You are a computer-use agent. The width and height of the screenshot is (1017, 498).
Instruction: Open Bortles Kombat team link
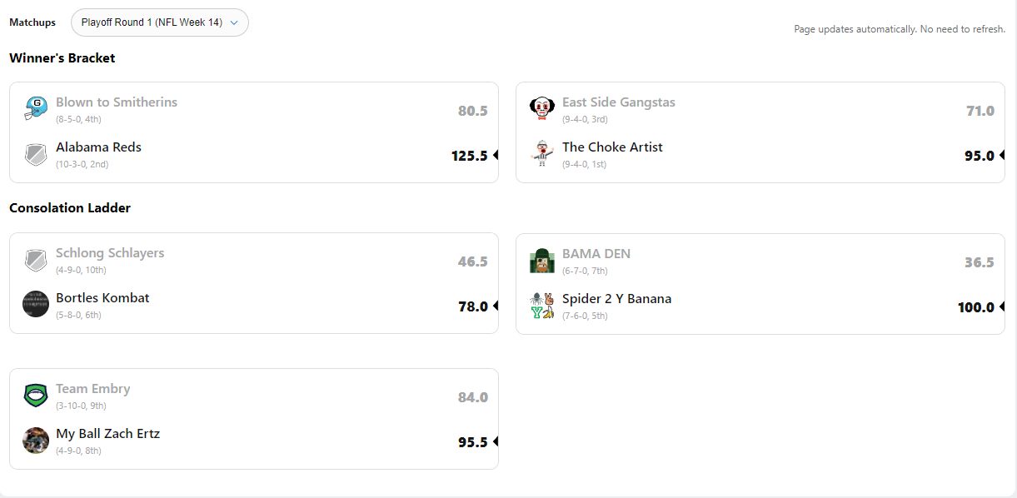102,298
